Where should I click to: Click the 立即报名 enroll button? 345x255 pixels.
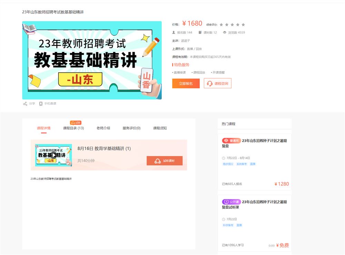click(x=186, y=84)
